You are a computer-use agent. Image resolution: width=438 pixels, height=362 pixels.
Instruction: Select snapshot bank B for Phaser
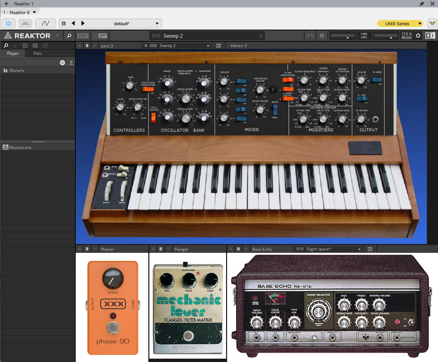87,249
